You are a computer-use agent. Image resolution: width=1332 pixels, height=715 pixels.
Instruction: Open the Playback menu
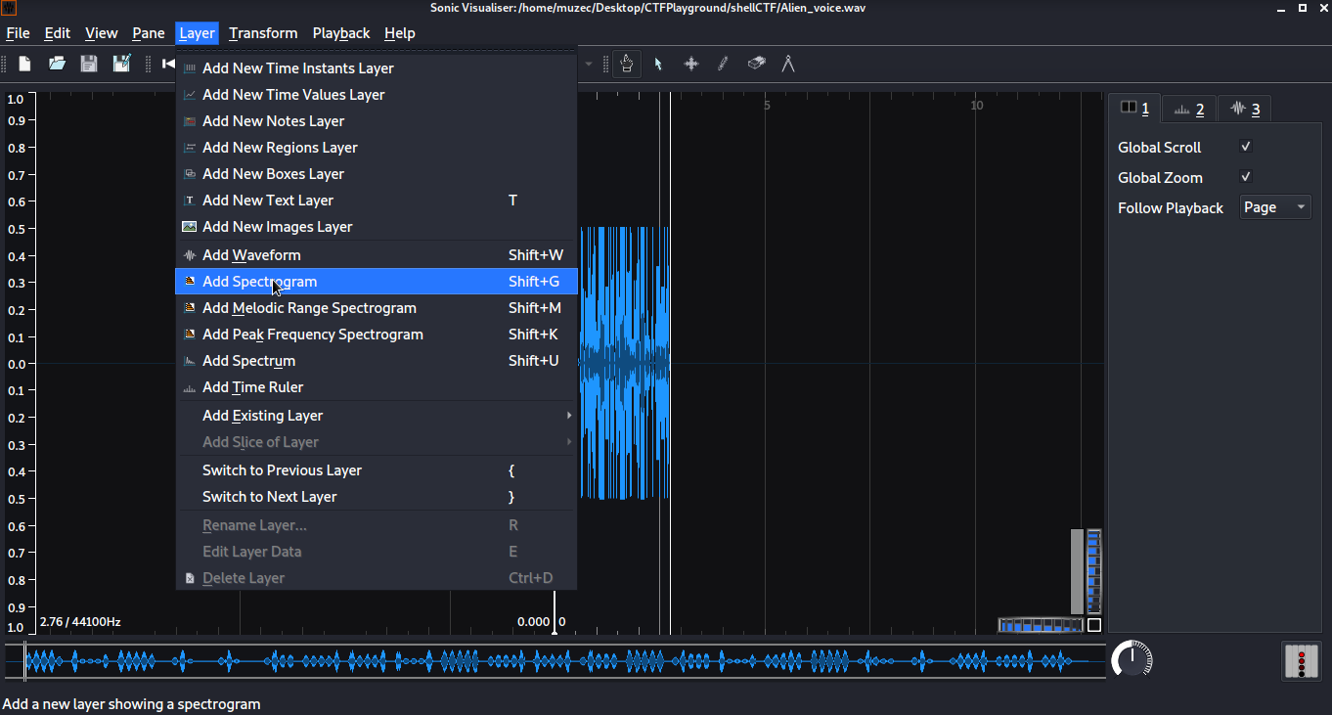tap(341, 33)
